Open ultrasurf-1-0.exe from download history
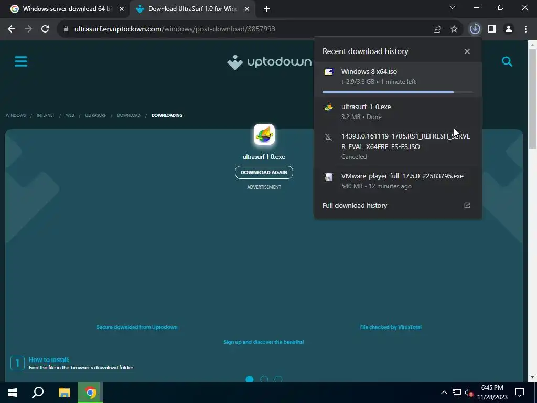537x403 pixels. click(x=398, y=112)
